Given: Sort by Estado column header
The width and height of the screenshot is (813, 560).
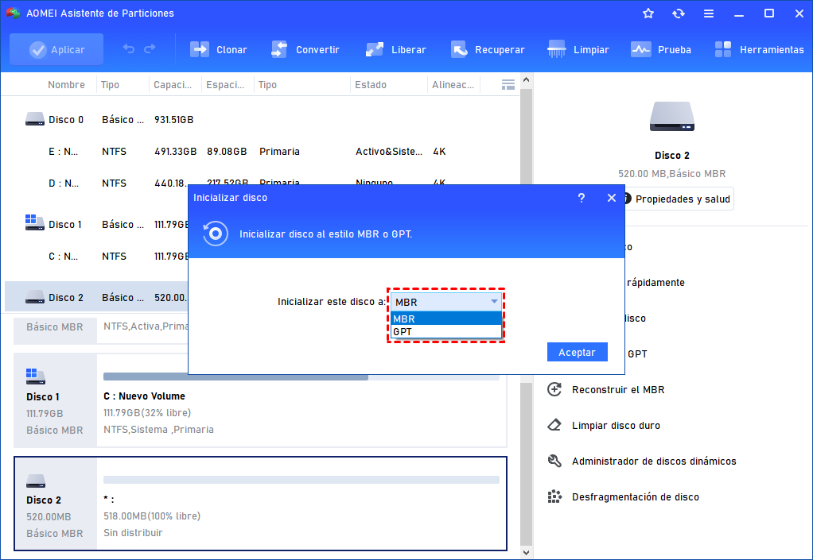Looking at the screenshot, I should [x=371, y=85].
